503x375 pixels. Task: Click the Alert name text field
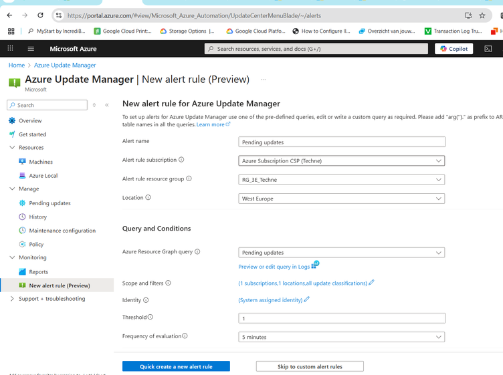click(x=342, y=142)
